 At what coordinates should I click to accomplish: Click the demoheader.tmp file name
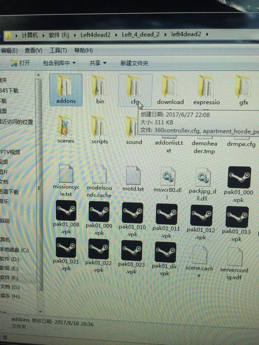coord(204,147)
